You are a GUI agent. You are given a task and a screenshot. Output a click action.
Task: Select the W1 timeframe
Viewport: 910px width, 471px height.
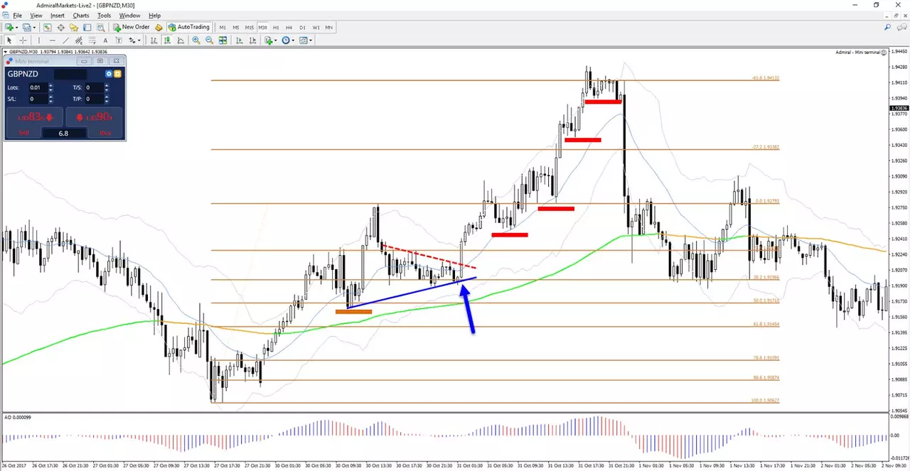click(x=316, y=27)
